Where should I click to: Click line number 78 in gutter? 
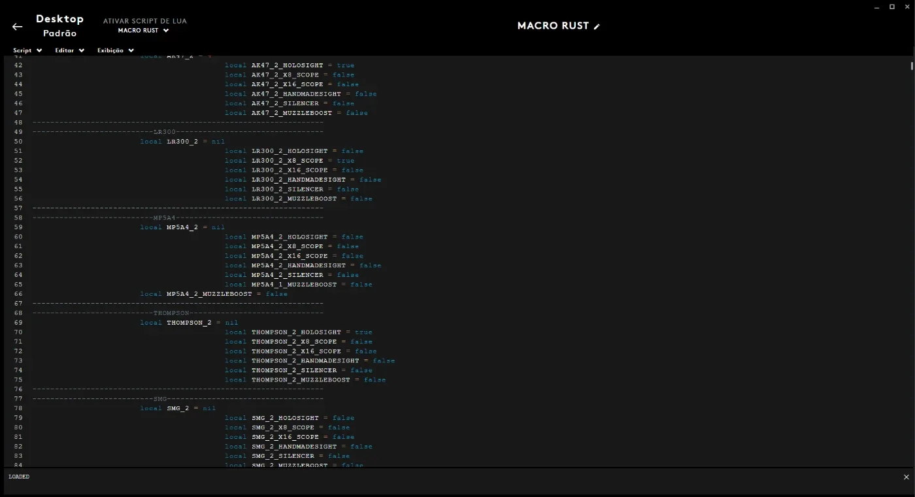pyautogui.click(x=18, y=408)
